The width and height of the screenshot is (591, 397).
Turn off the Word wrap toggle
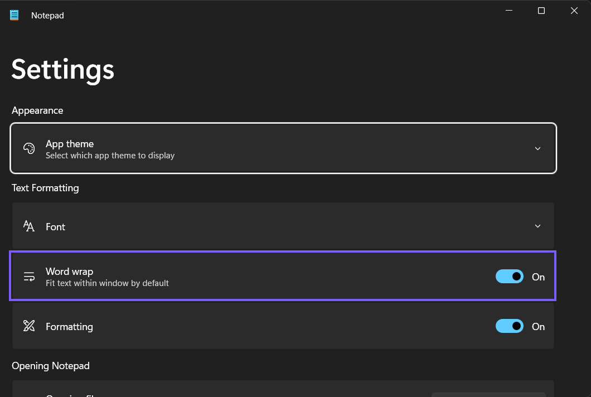(x=509, y=277)
